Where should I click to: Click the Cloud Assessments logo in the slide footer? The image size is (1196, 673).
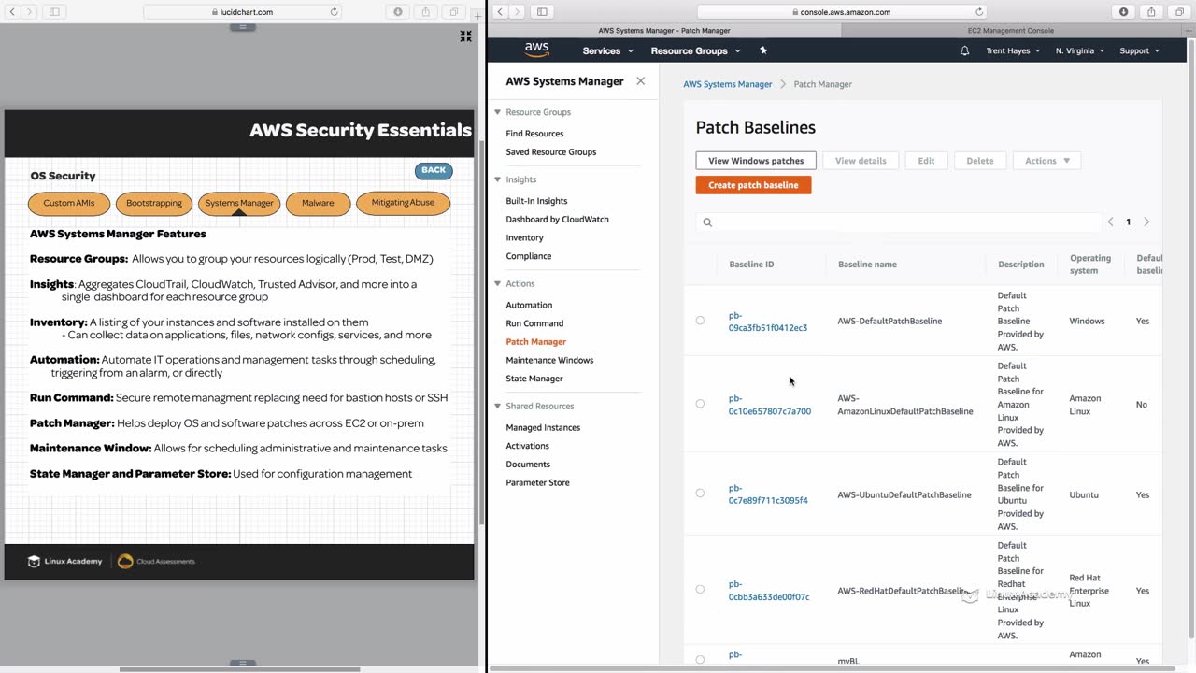point(156,561)
